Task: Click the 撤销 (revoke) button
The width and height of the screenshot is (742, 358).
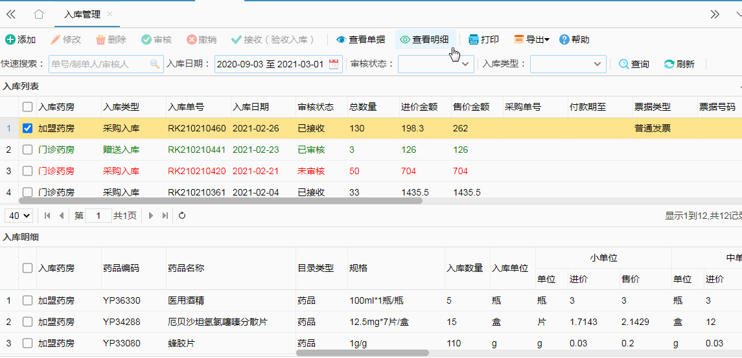Action: 202,39
